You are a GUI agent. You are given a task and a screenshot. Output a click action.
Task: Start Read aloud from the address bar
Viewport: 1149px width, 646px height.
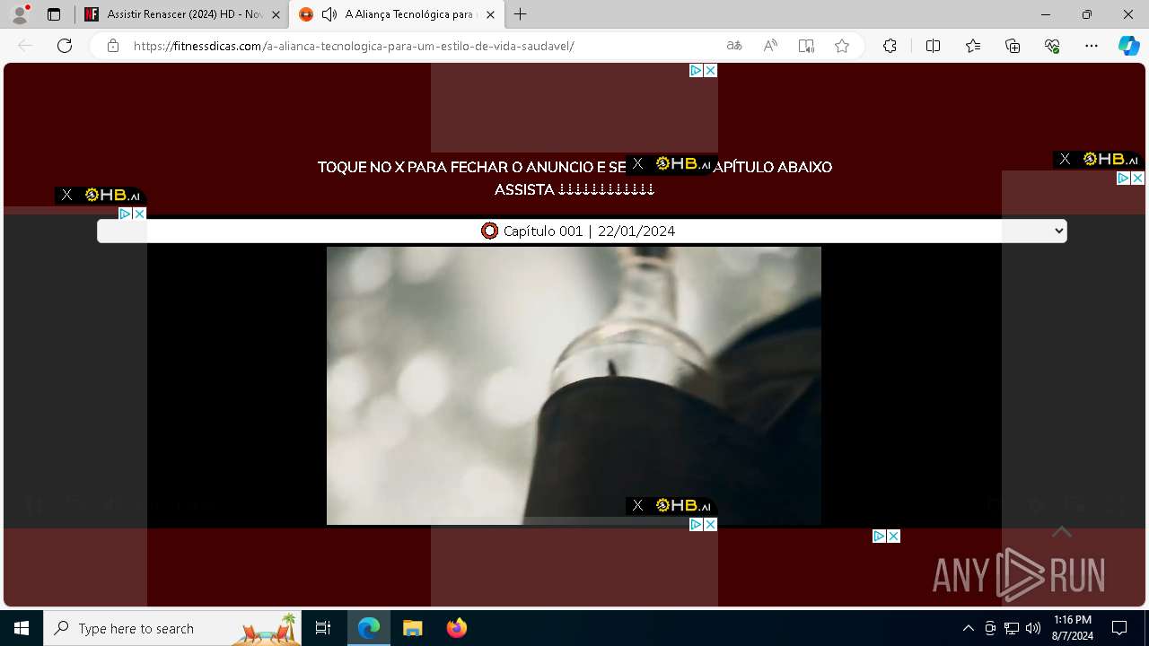(x=770, y=46)
